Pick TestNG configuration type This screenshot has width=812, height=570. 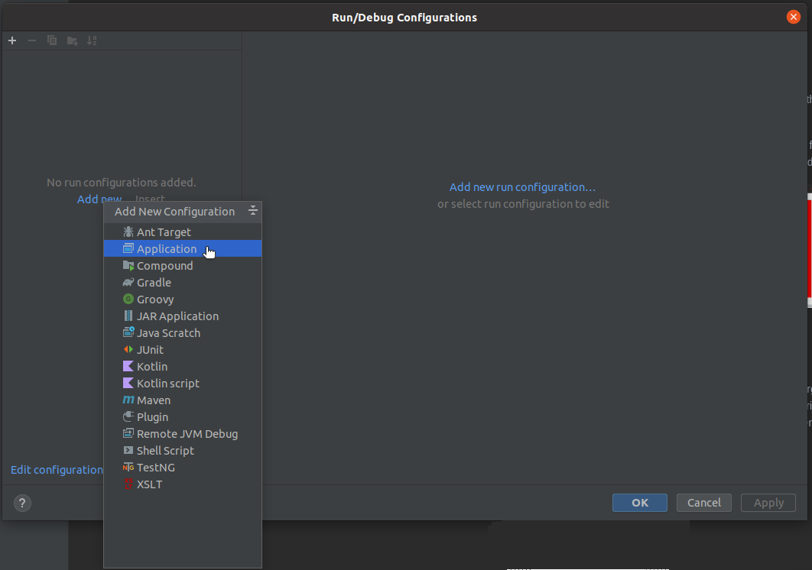point(182,468)
